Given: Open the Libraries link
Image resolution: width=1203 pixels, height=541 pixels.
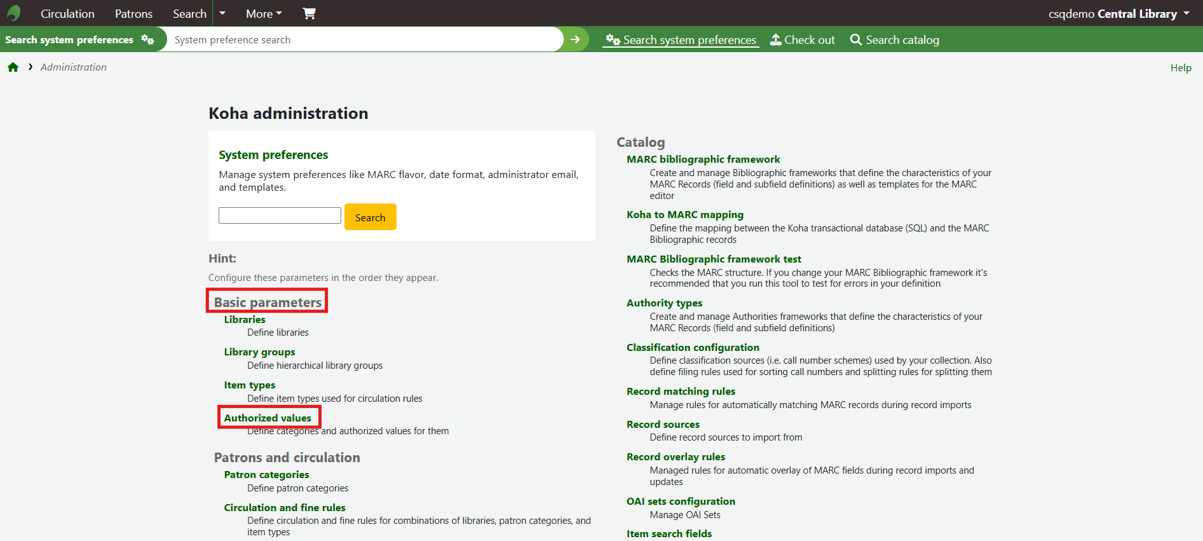Looking at the screenshot, I should [x=245, y=319].
